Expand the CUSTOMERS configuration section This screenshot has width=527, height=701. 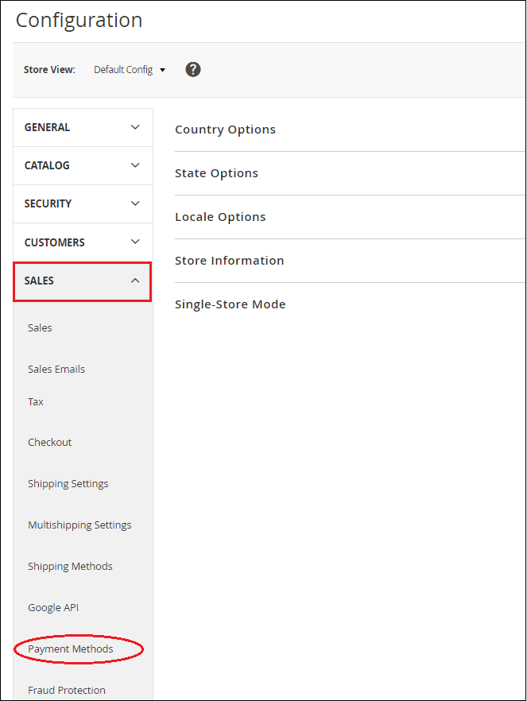(x=83, y=242)
